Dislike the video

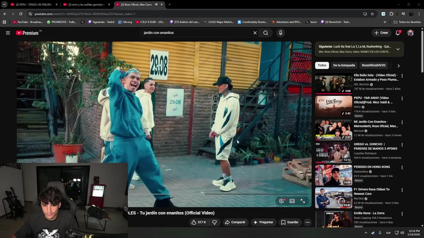(214, 222)
